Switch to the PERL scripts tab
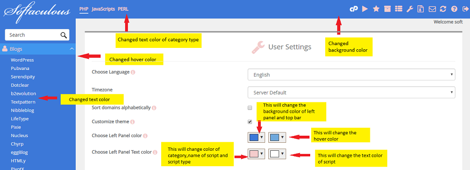 pyautogui.click(x=123, y=9)
